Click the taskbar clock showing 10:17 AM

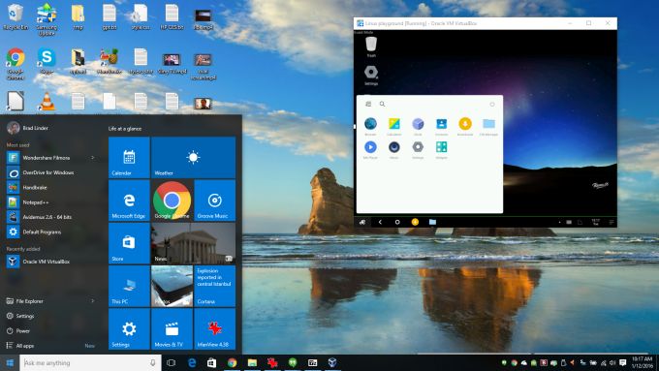(643, 362)
